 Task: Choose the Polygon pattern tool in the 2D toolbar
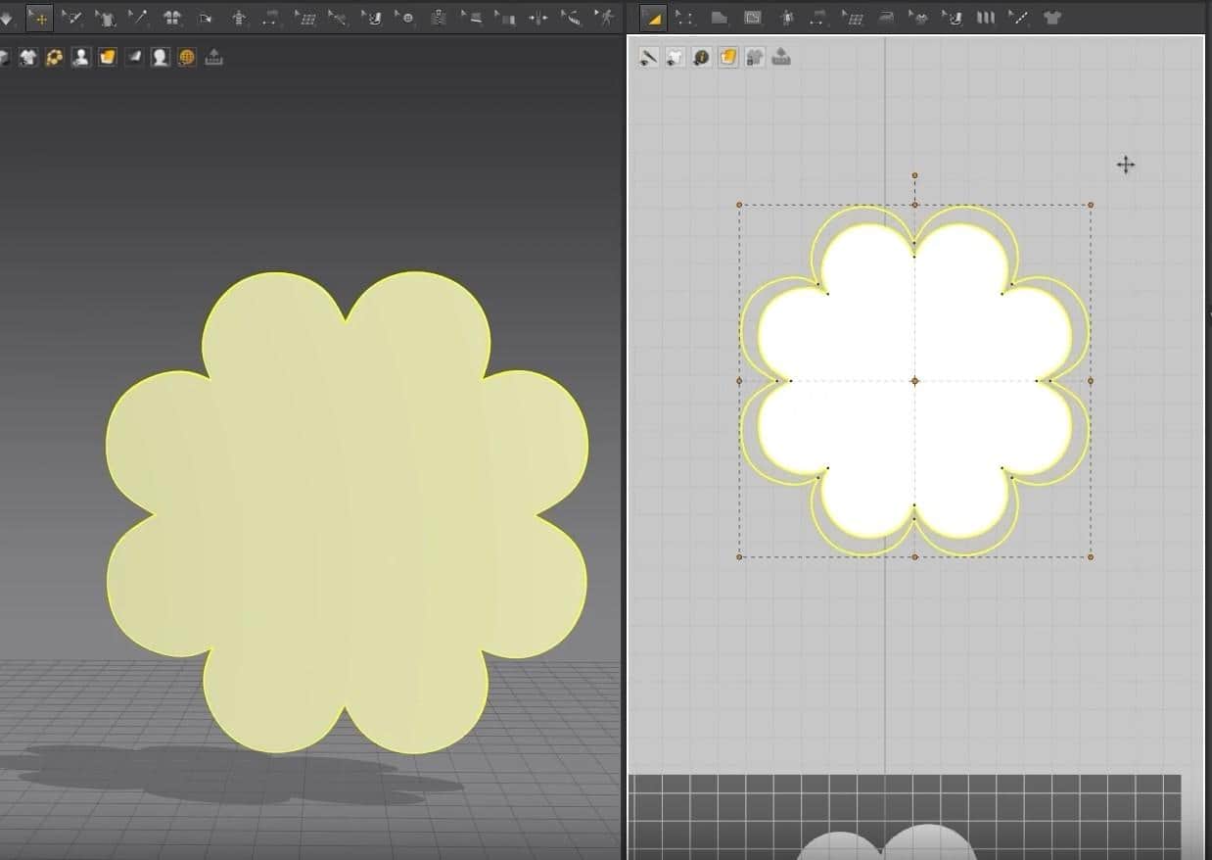720,18
